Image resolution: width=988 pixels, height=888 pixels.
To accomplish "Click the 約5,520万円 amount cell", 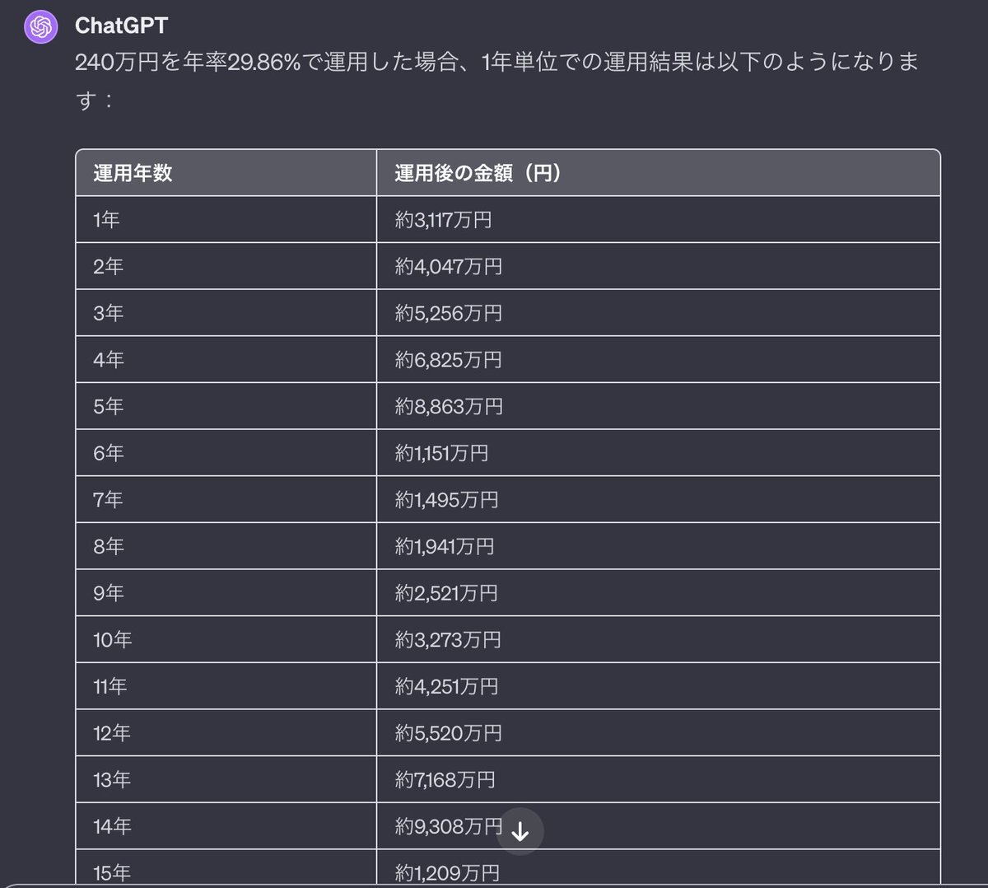I will [x=448, y=733].
